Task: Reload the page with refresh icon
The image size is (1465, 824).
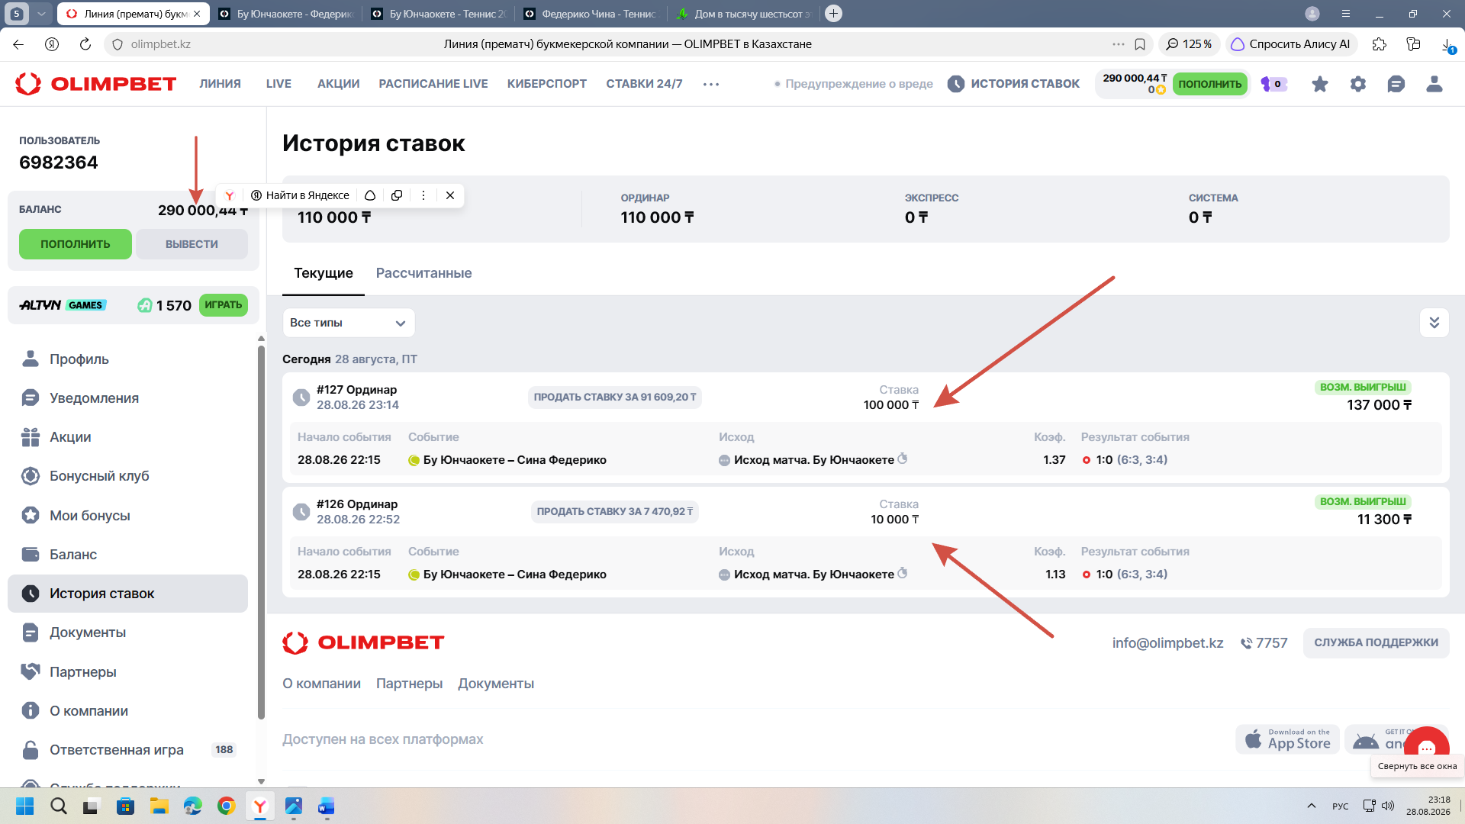Action: (x=85, y=44)
